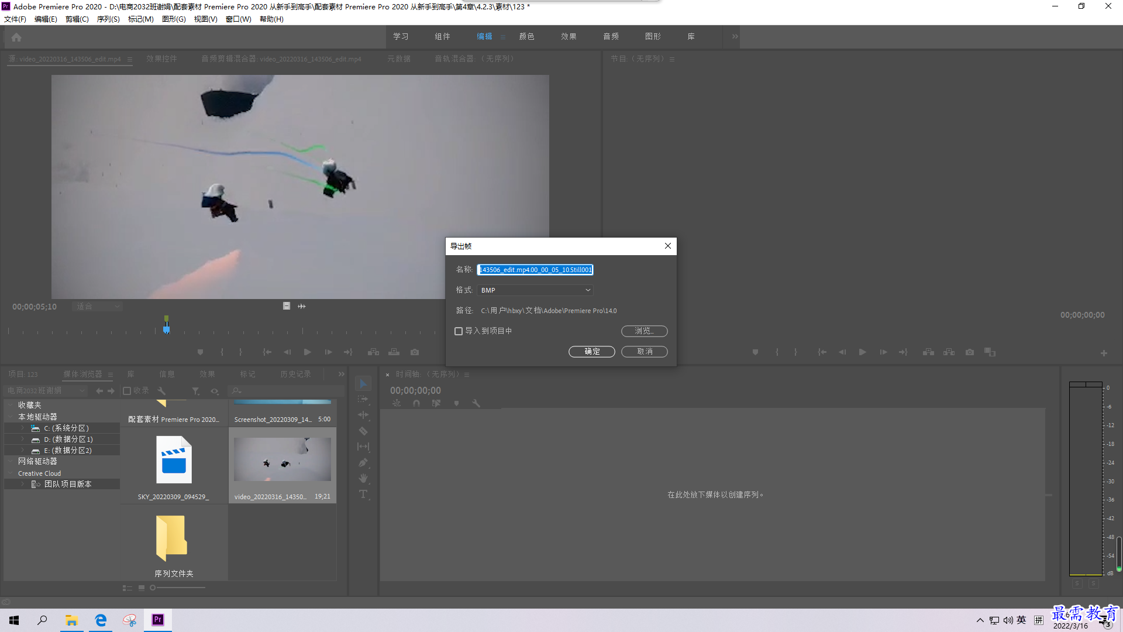Mark In point in source monitor
Viewport: 1123px width, 632px height.
tap(222, 352)
